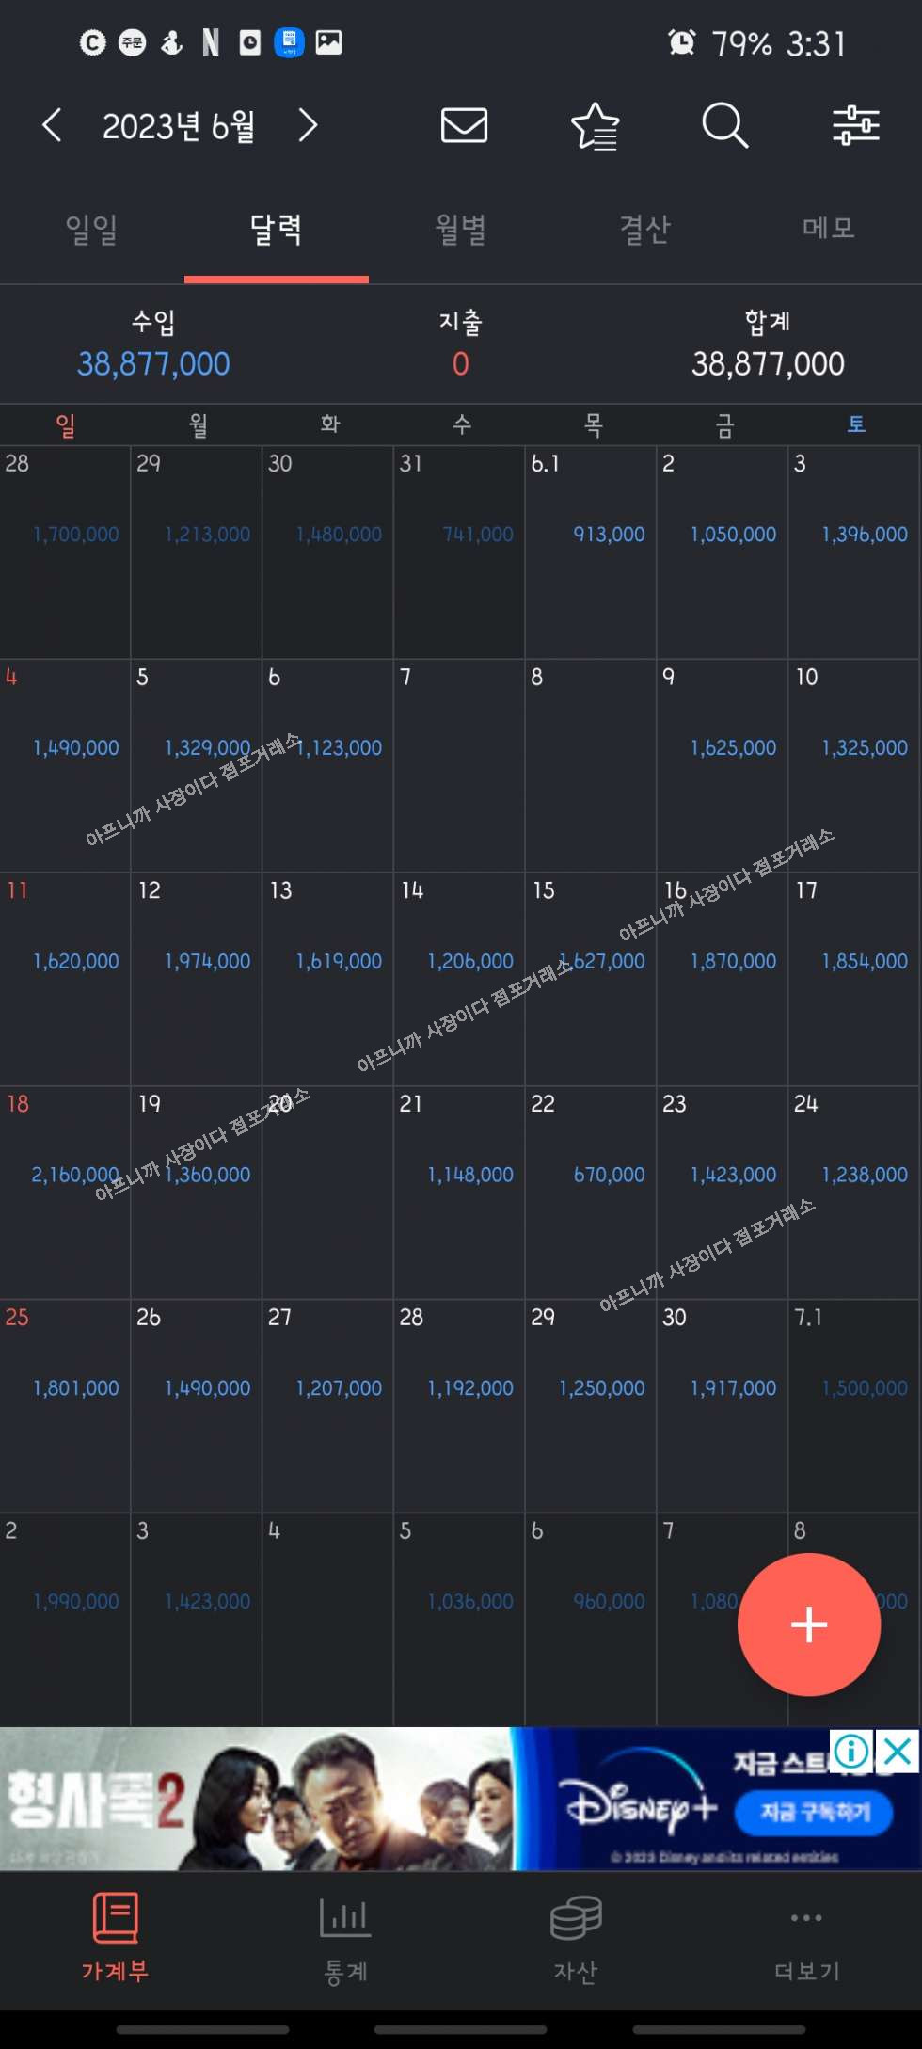Open the star bookmarks list icon
Viewport: 922px width, 2049px height.
595,126
